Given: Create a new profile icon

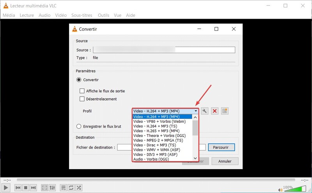Looking at the screenshot, I should [x=225, y=111].
